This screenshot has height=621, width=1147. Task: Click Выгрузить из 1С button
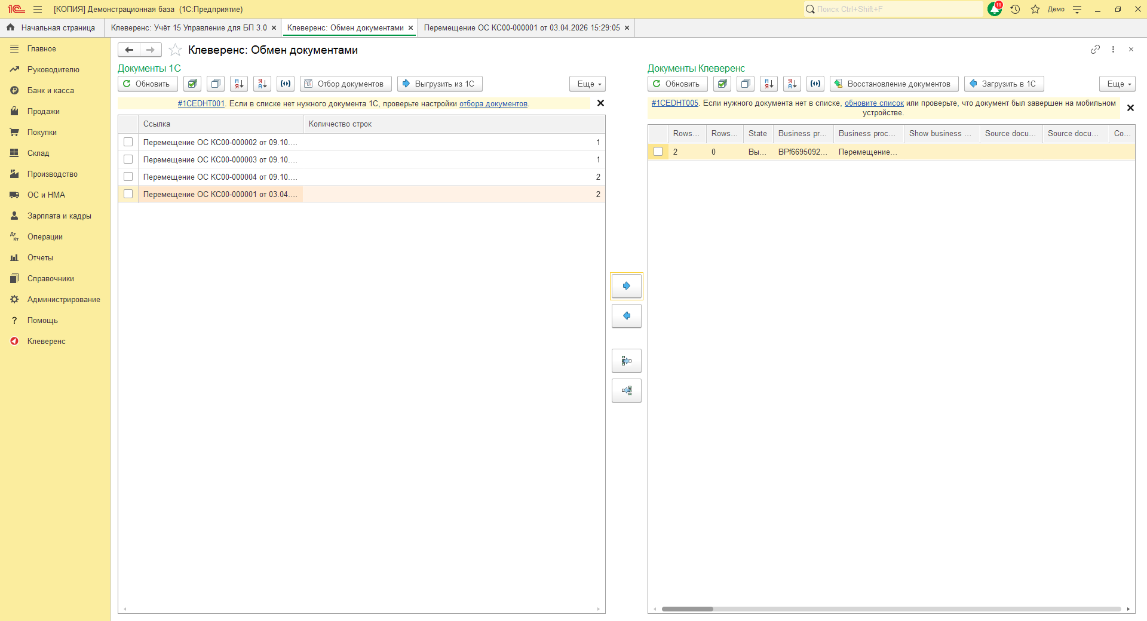(x=440, y=84)
